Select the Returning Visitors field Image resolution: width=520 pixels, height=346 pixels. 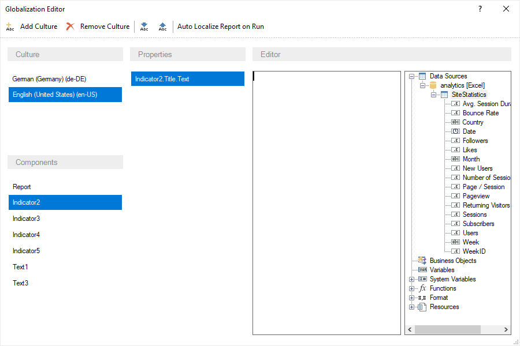click(486, 205)
